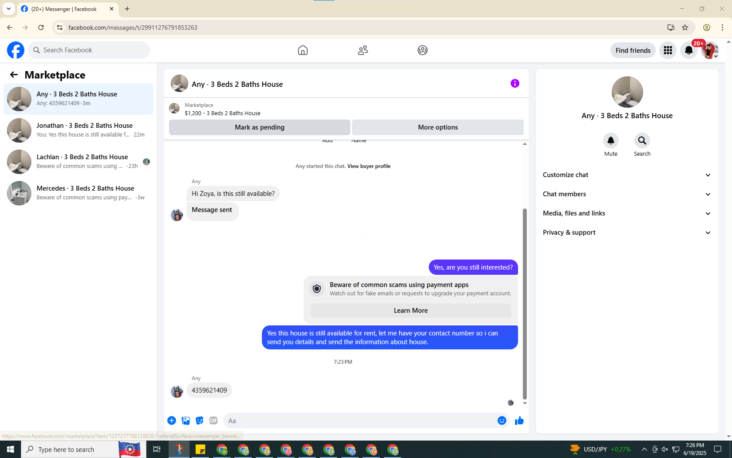Open Chrome tab search dropdown
Image resolution: width=732 pixels, height=458 pixels.
(x=9, y=9)
